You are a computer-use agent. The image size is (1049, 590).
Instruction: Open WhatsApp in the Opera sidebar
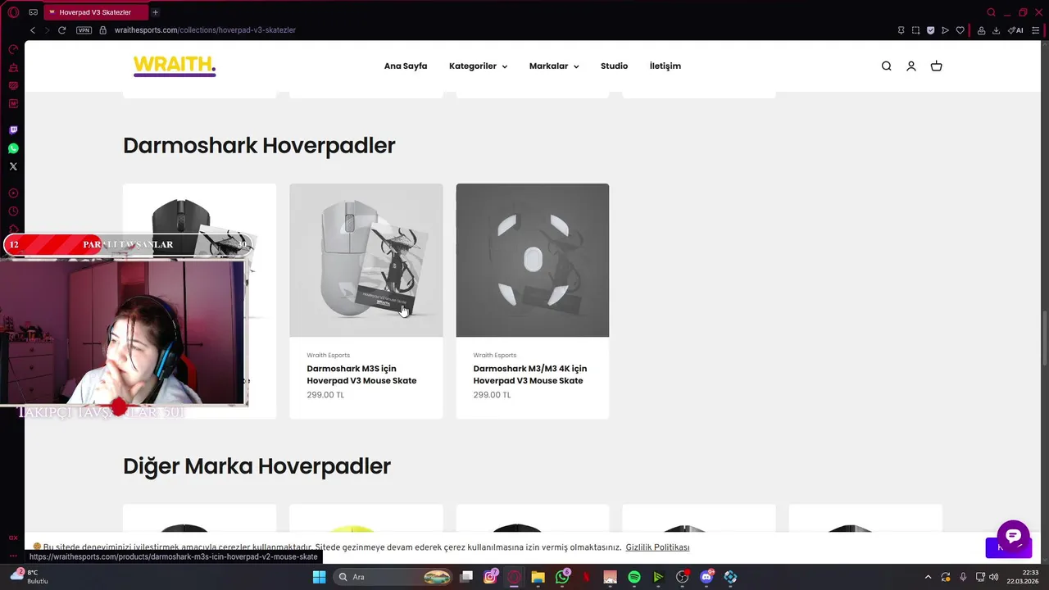(x=13, y=148)
